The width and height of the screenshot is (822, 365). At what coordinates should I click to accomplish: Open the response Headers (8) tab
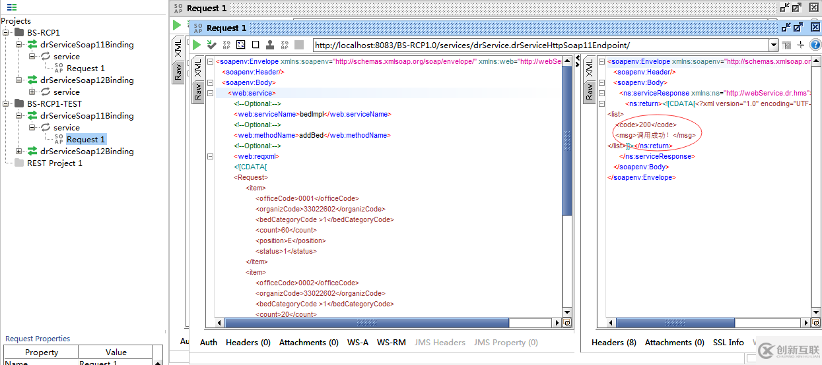(613, 342)
